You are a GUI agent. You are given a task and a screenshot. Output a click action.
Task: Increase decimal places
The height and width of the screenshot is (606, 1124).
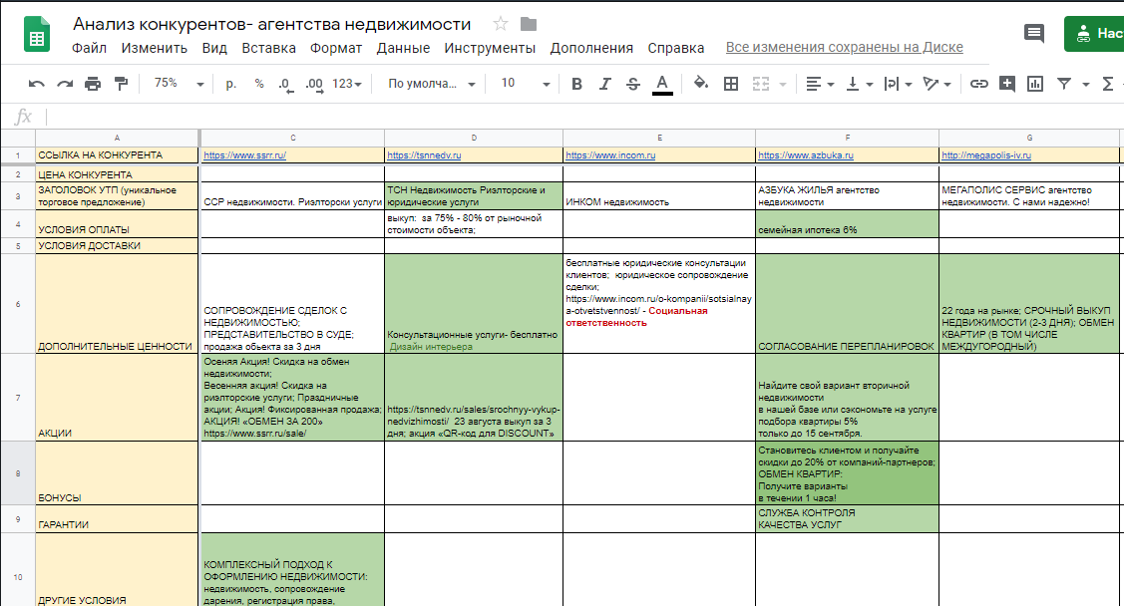pyautogui.click(x=314, y=85)
